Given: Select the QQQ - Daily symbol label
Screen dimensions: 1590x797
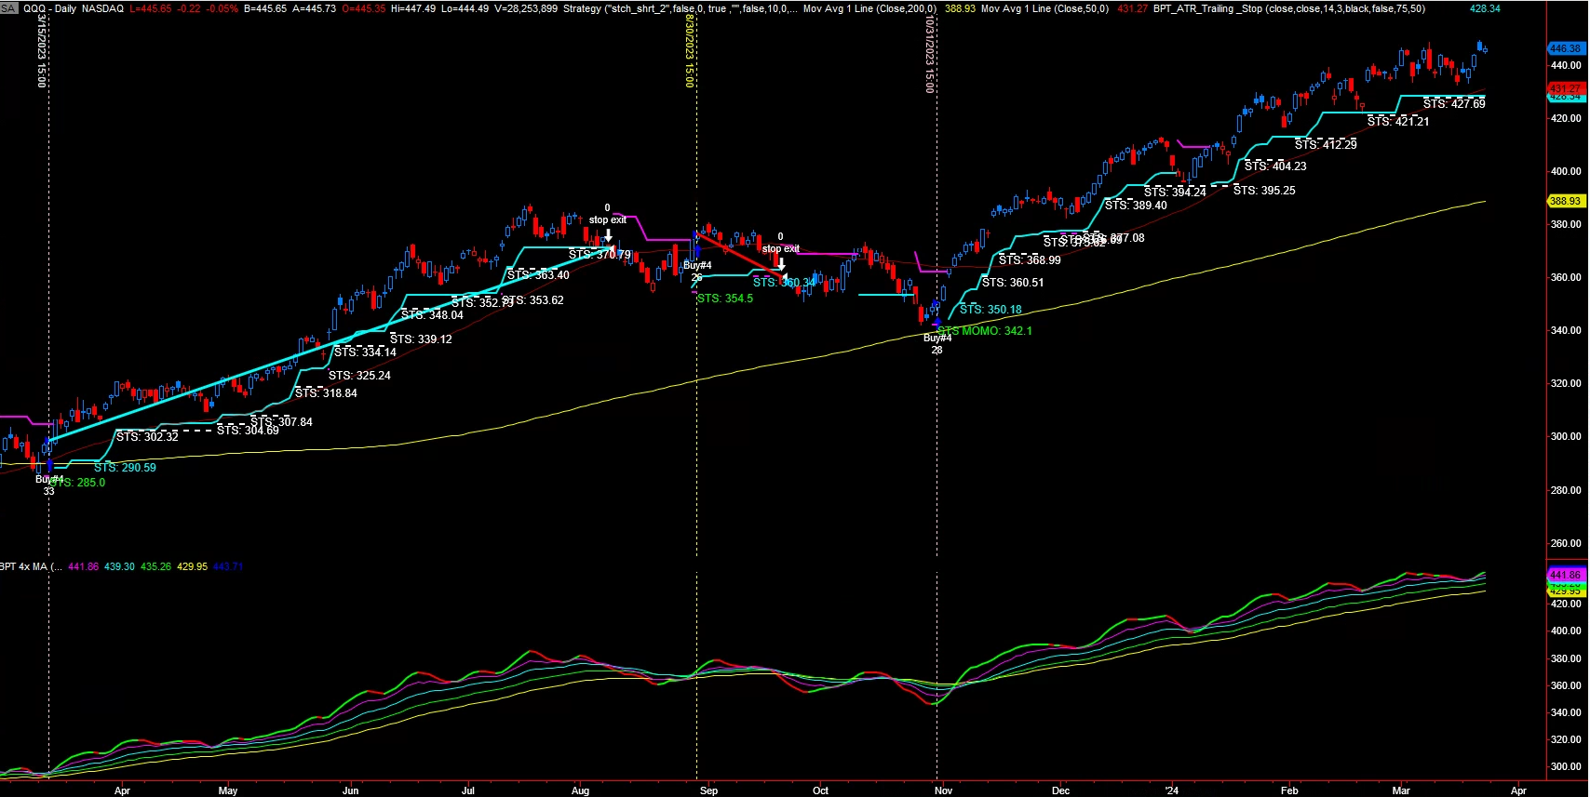Looking at the screenshot, I should pos(49,8).
